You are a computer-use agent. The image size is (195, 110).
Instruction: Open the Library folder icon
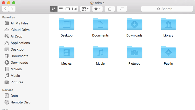coord(168,24)
